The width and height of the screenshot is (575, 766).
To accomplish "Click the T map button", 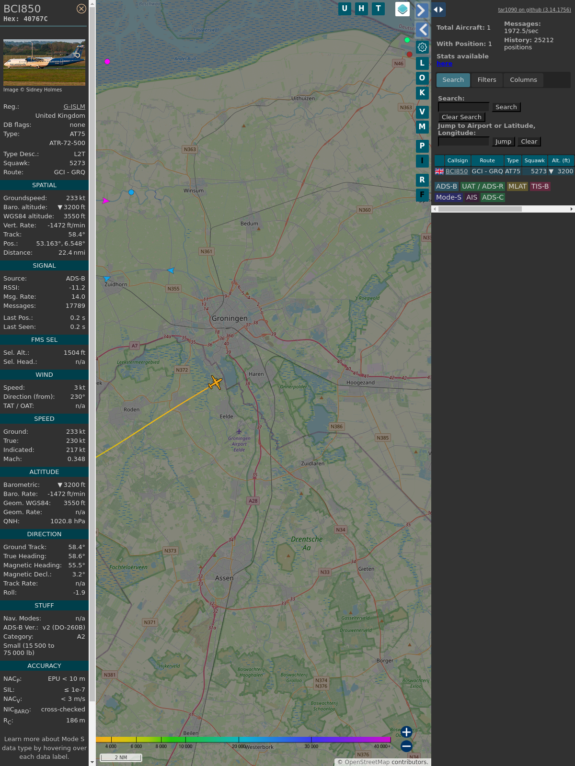I will point(379,9).
